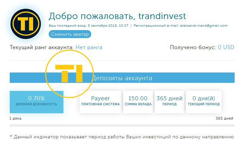
Task: Select the Депозиты аккаунта header bar
Action: [122, 78]
